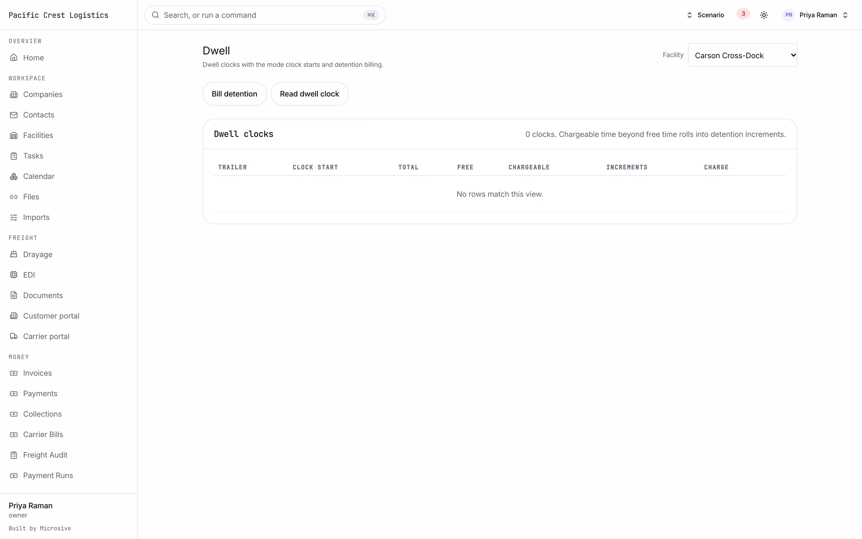The image size is (862, 539).
Task: Click the INCREMENTS column header
Action: point(627,167)
